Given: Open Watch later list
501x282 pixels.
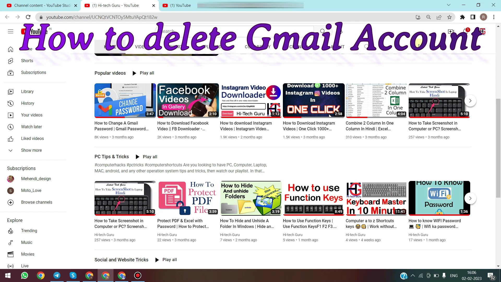Looking at the screenshot, I should pos(31,127).
